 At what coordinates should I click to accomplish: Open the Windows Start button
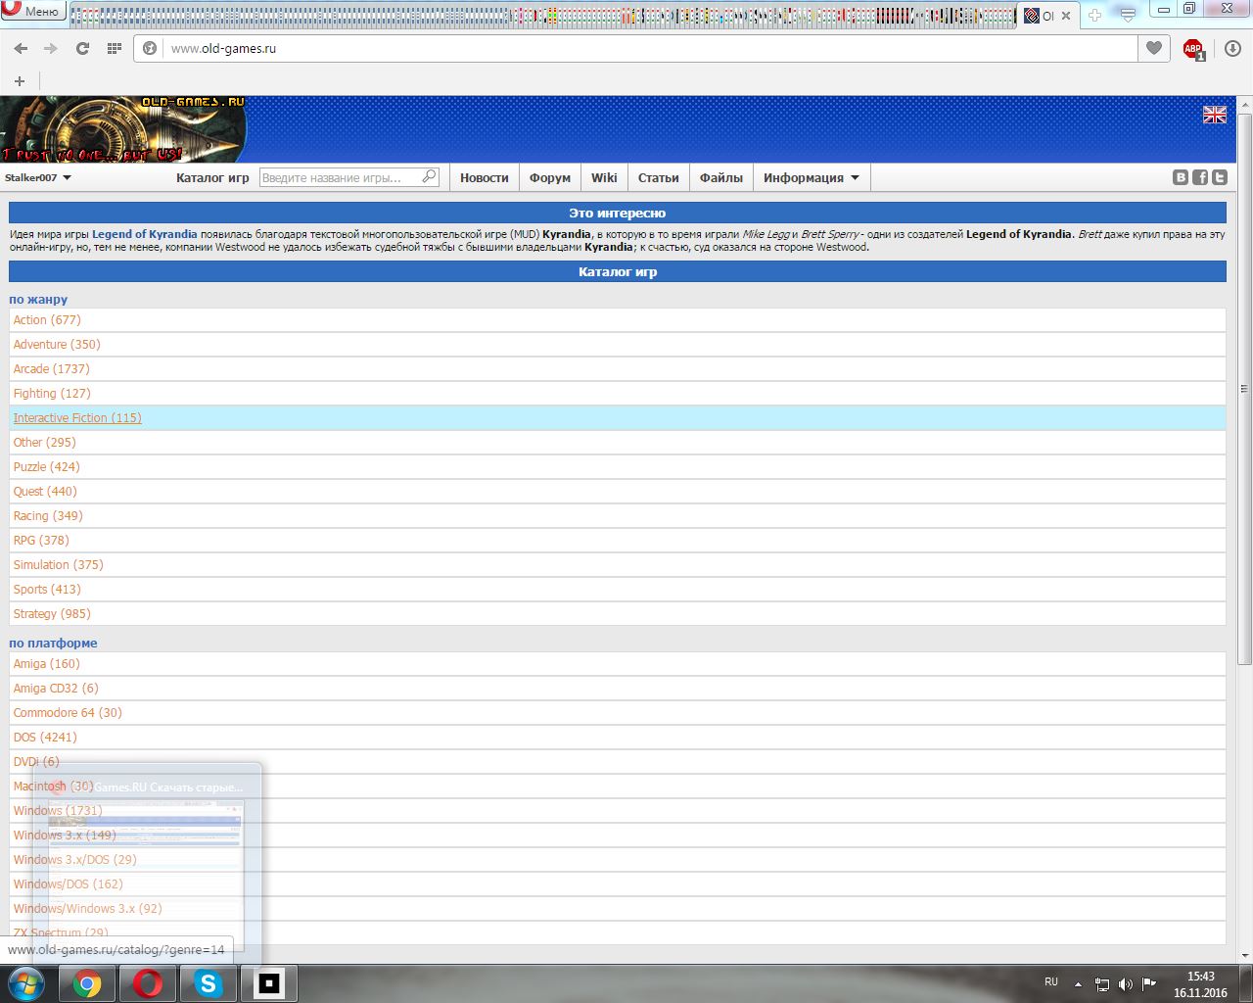pyautogui.click(x=25, y=983)
